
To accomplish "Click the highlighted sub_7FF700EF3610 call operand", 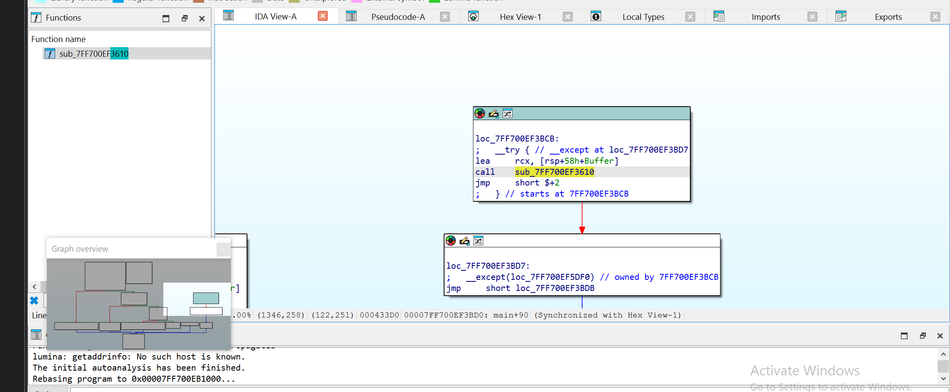I will [554, 172].
